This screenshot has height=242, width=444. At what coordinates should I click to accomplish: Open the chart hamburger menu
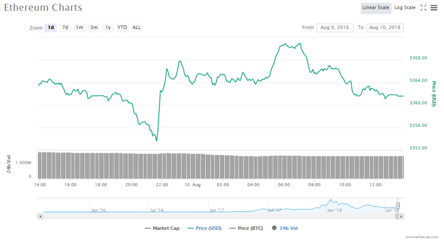pyautogui.click(x=434, y=8)
